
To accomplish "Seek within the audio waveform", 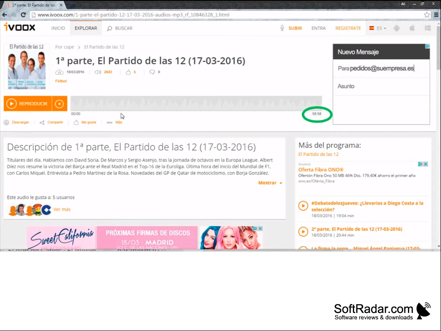I will 196,103.
